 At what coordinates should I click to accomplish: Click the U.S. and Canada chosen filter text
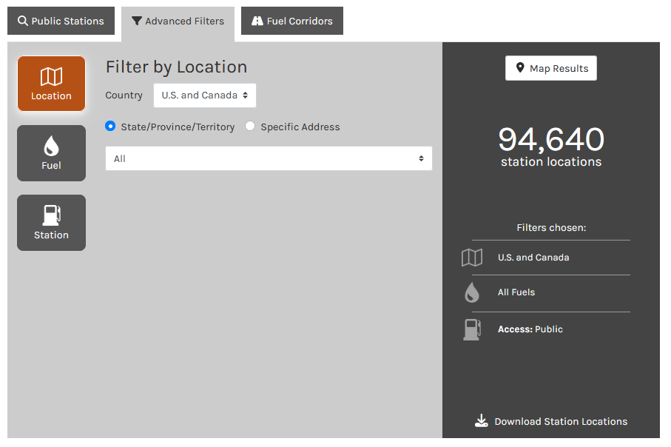coord(533,258)
